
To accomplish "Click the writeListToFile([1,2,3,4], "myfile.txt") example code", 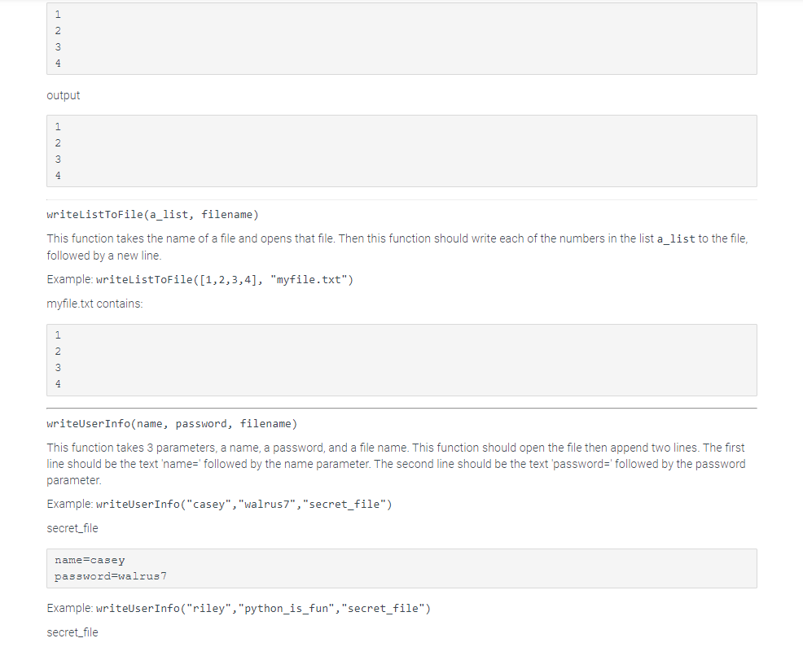I will click(225, 280).
